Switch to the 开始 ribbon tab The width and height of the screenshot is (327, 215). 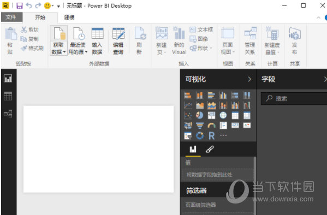tap(40, 17)
